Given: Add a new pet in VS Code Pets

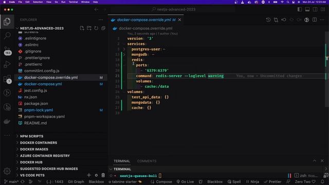Looking at the screenshot, I should (89, 175).
